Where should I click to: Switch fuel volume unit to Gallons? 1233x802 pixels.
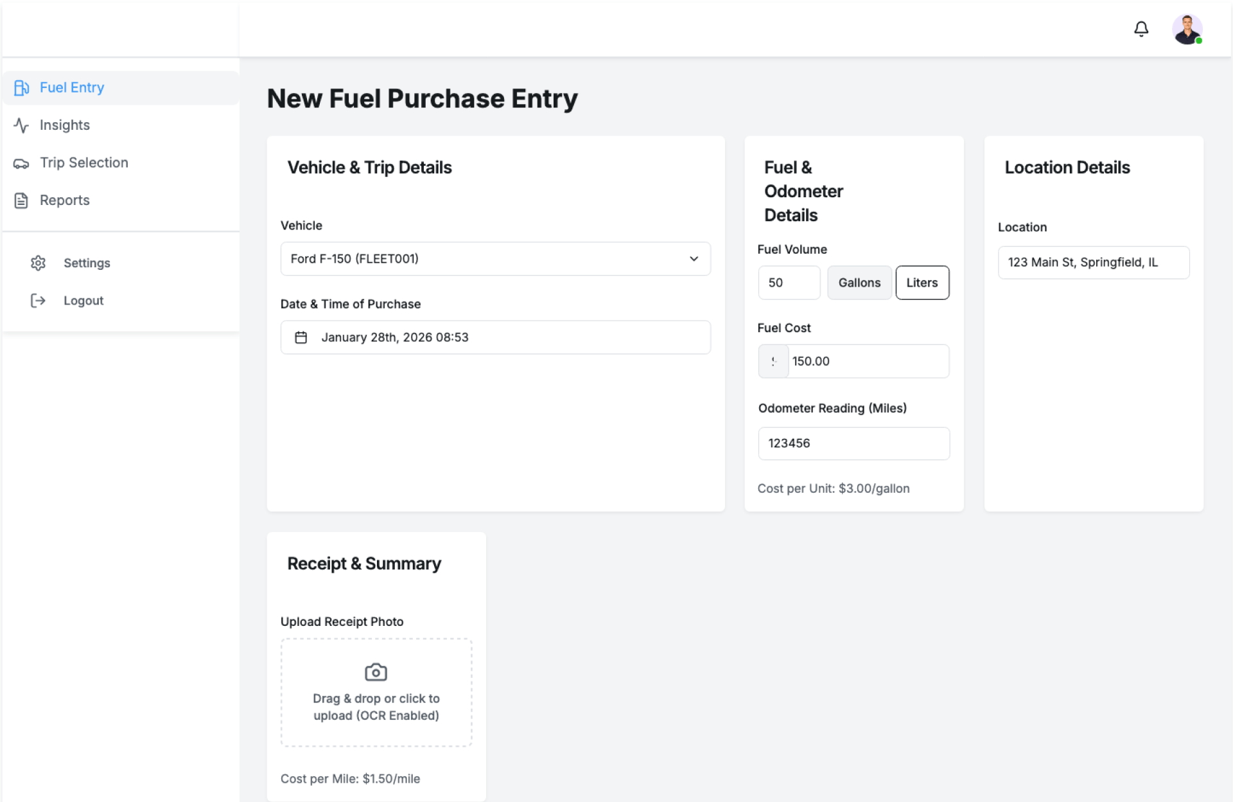coord(859,283)
